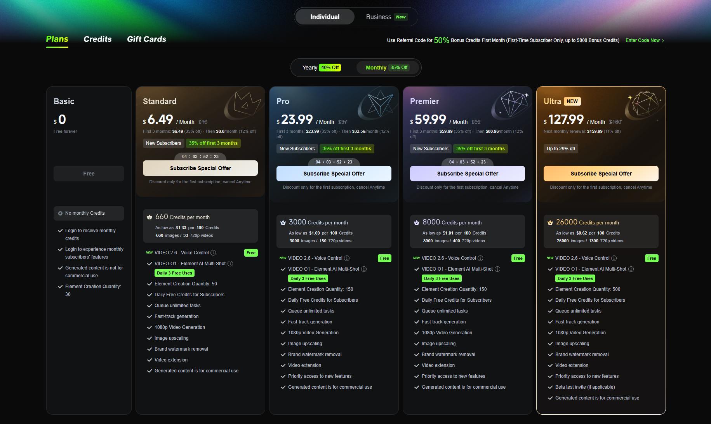This screenshot has height=424, width=711.
Task: Open info icon beside Premier VIDEO 2.6 Voice Control
Action: click(x=480, y=258)
